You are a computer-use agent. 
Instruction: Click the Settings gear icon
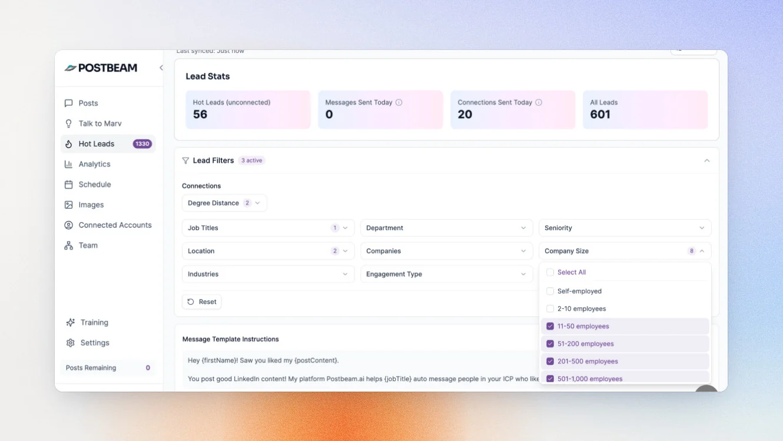click(x=71, y=343)
